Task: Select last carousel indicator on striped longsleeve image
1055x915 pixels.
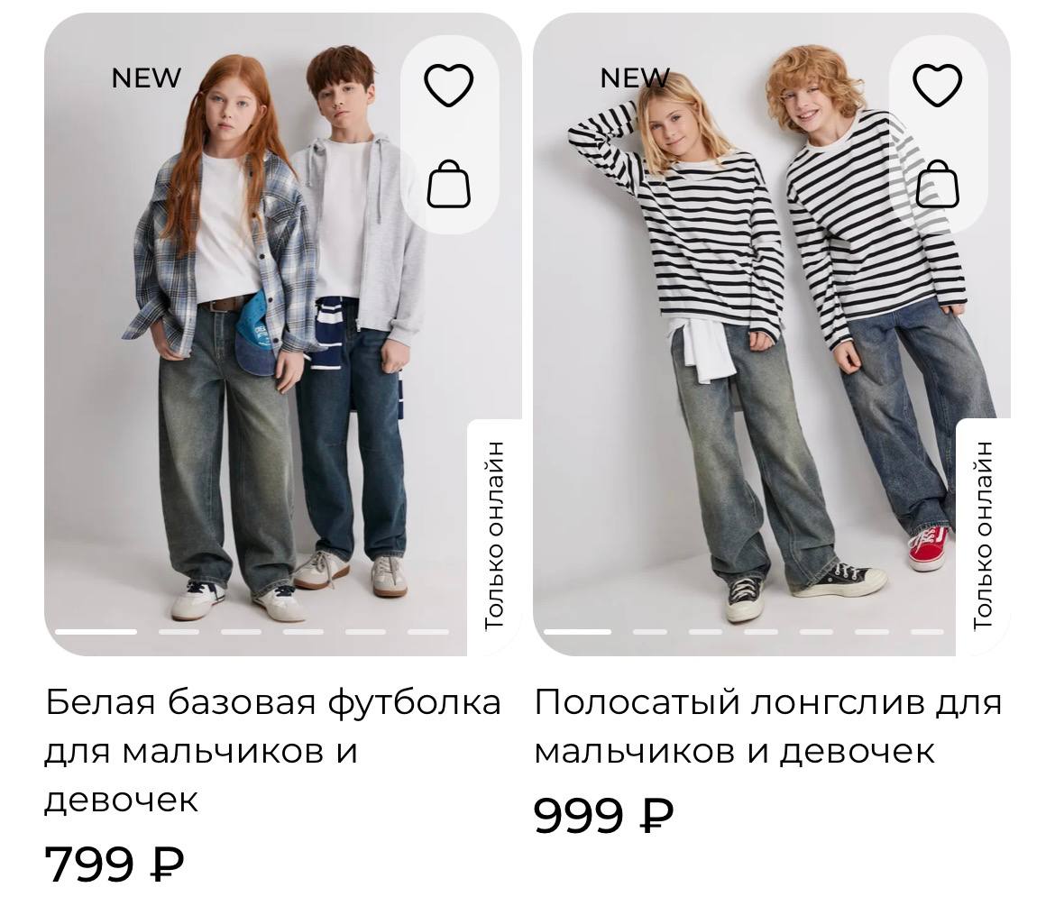Action: (927, 632)
